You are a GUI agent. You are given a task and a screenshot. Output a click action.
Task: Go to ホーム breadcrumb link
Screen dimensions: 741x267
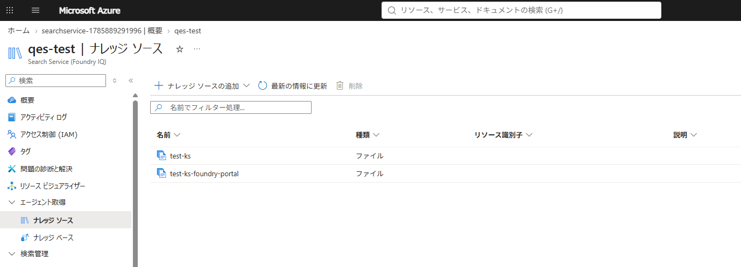coord(18,31)
